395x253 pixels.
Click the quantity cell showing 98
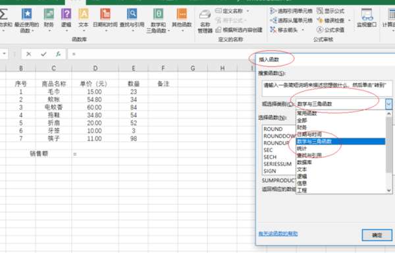pyautogui.click(x=134, y=138)
